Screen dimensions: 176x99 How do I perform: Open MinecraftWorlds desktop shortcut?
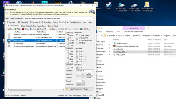tap(147, 7)
